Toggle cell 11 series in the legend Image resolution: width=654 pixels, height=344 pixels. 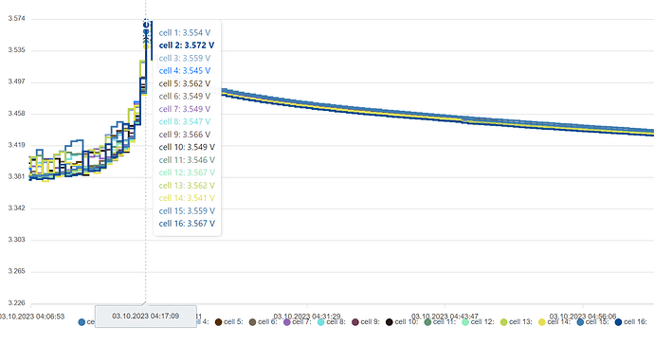pos(440,322)
